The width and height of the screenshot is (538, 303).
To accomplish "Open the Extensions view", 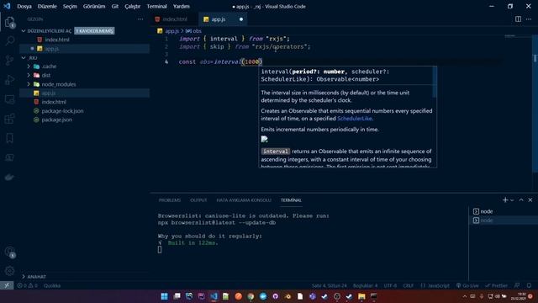I will [9, 119].
